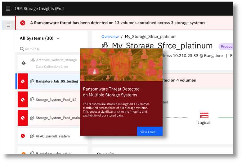Viewport: 242px width, 163px height.
Task: Click the View Threat button
Action: [150, 131]
